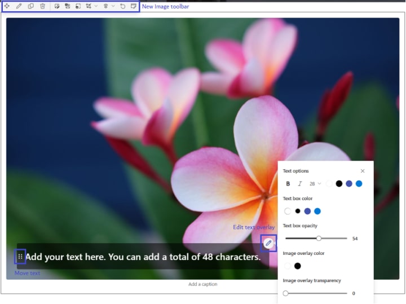Click the Text box opacity slider handle
The width and height of the screenshot is (406, 304).
click(x=319, y=239)
